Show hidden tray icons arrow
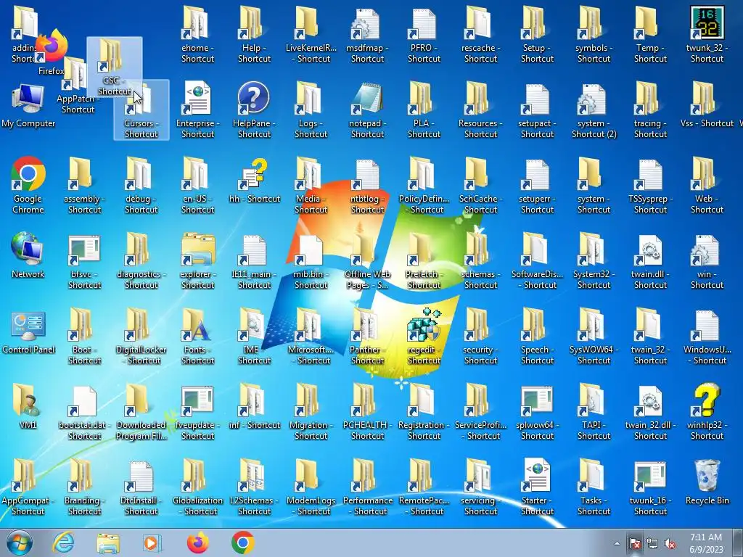The width and height of the screenshot is (743, 557). (617, 544)
